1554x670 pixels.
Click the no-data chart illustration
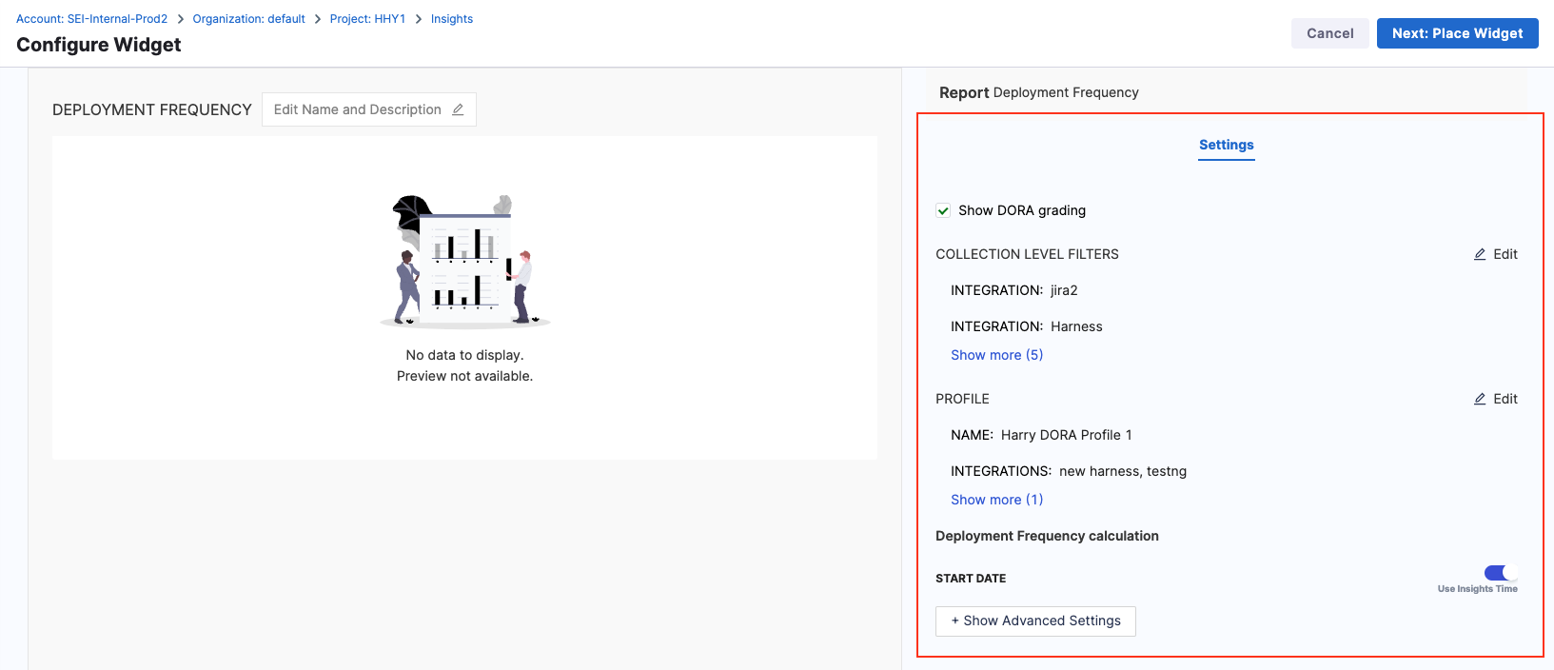[x=464, y=261]
